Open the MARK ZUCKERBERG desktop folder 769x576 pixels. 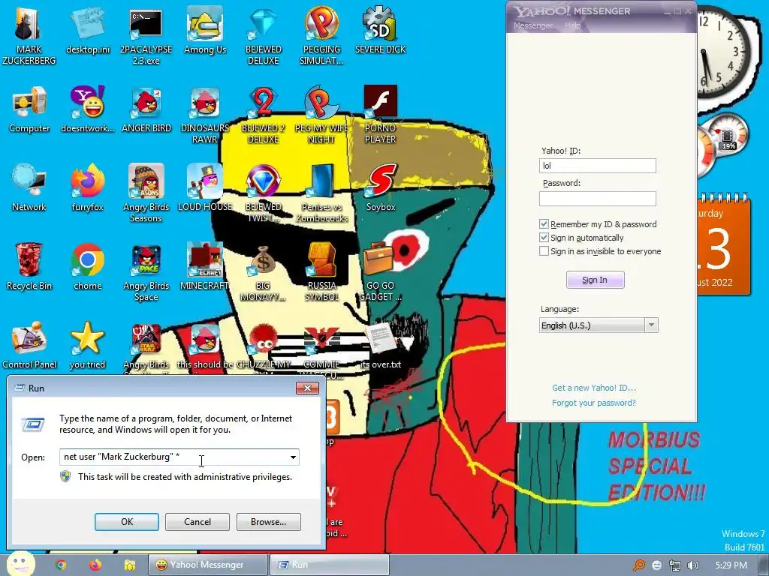29,35
